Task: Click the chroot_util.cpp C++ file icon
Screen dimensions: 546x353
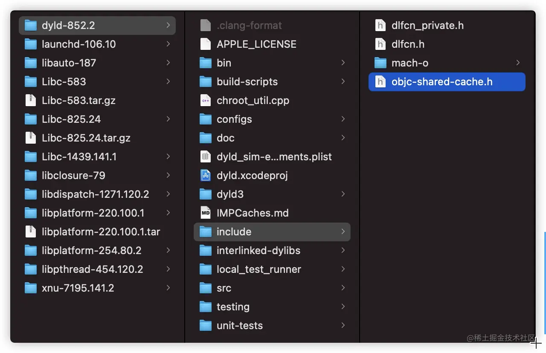Action: pos(206,100)
